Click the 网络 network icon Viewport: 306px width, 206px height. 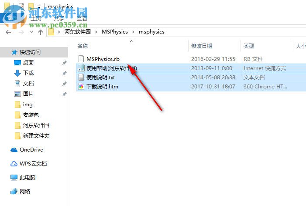pyautogui.click(x=14, y=192)
